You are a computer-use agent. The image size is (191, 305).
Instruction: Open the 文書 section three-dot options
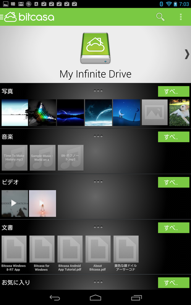pos(98,227)
